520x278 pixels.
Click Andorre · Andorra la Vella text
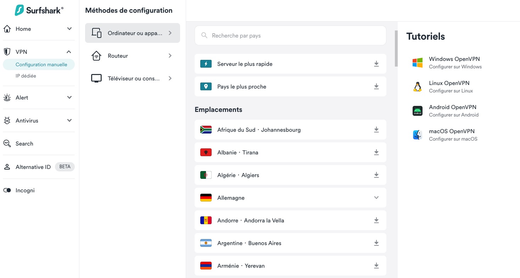click(251, 220)
